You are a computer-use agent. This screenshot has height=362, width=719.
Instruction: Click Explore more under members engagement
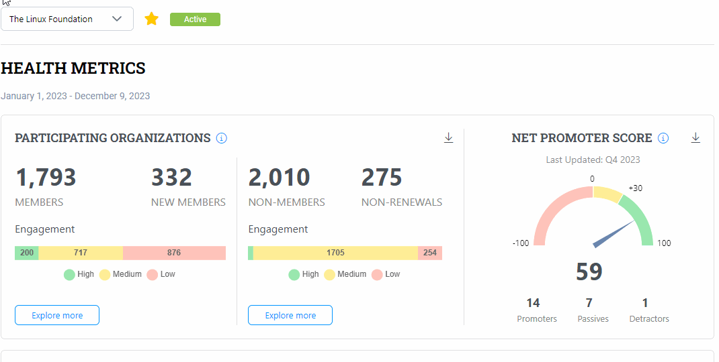click(57, 315)
